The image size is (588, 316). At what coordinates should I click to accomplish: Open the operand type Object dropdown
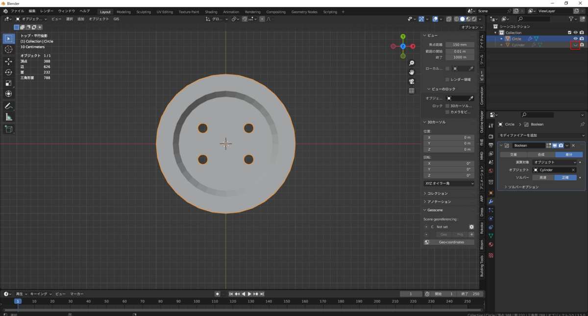(x=554, y=162)
